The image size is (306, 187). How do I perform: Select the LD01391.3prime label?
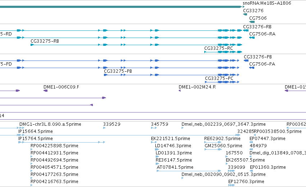[174, 153]
